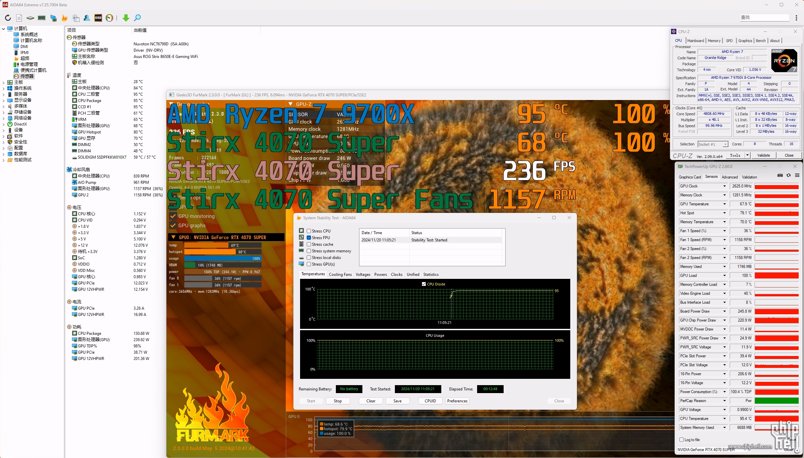This screenshot has width=804, height=458.
Task: Click the memory module toolbar icon
Action: (x=42, y=18)
